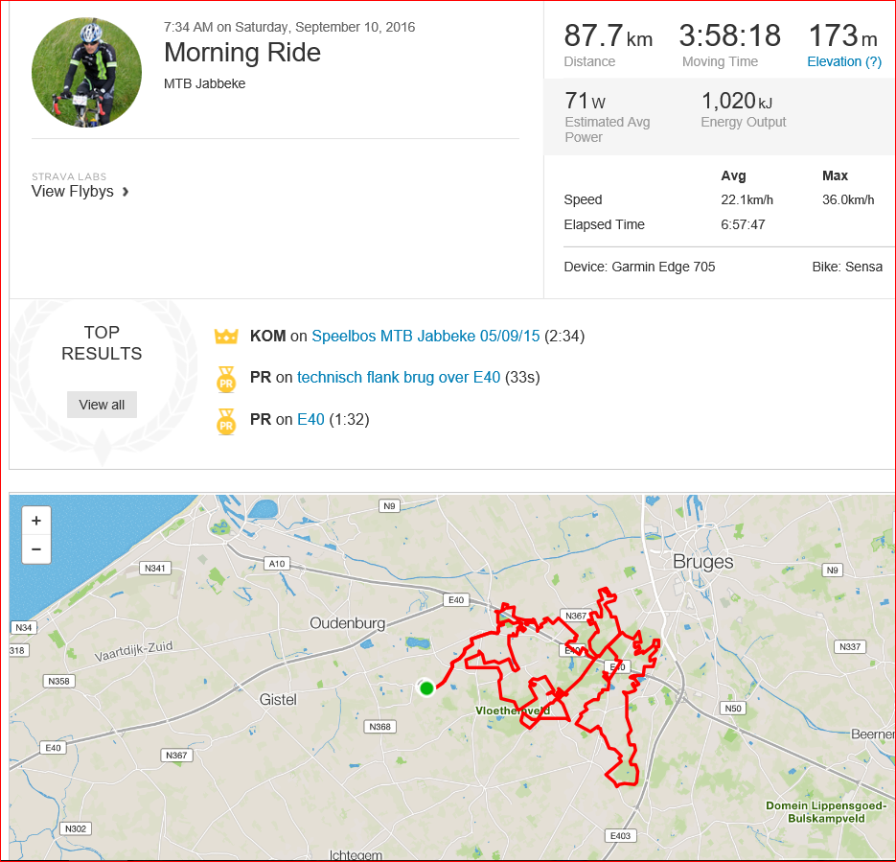Click the Morning Ride title
The width and height of the screenshot is (896, 862).
point(242,53)
